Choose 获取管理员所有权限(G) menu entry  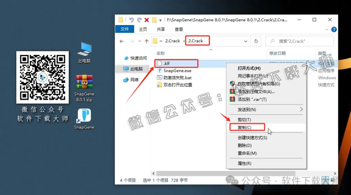259,84
